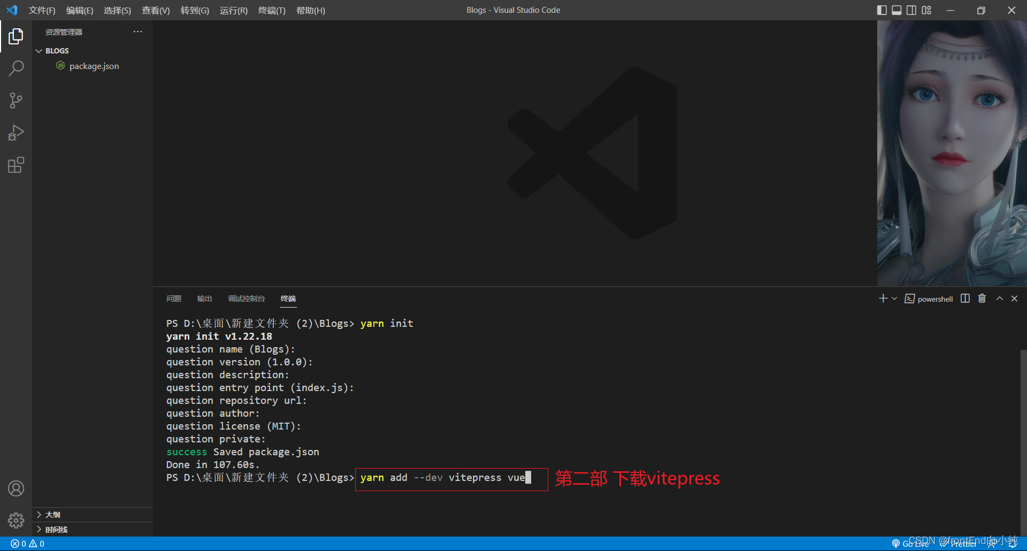Maximize the terminal panel size
Viewport: 1027px width, 551px height.
pos(999,299)
